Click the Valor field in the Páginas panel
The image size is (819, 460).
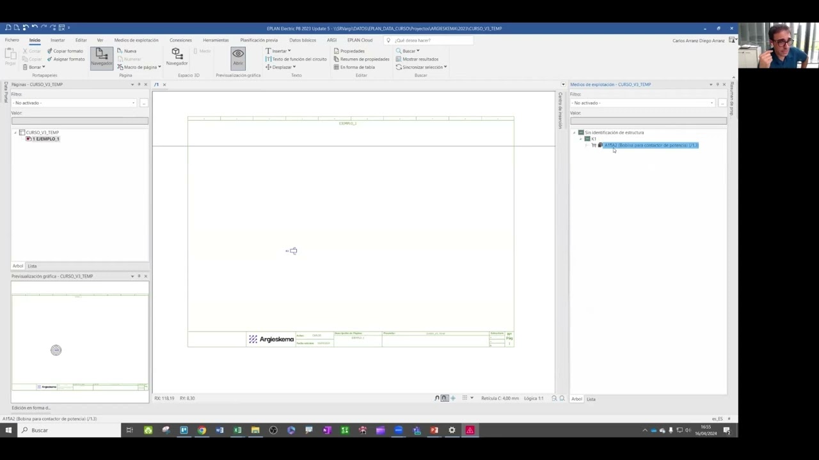[79, 121]
